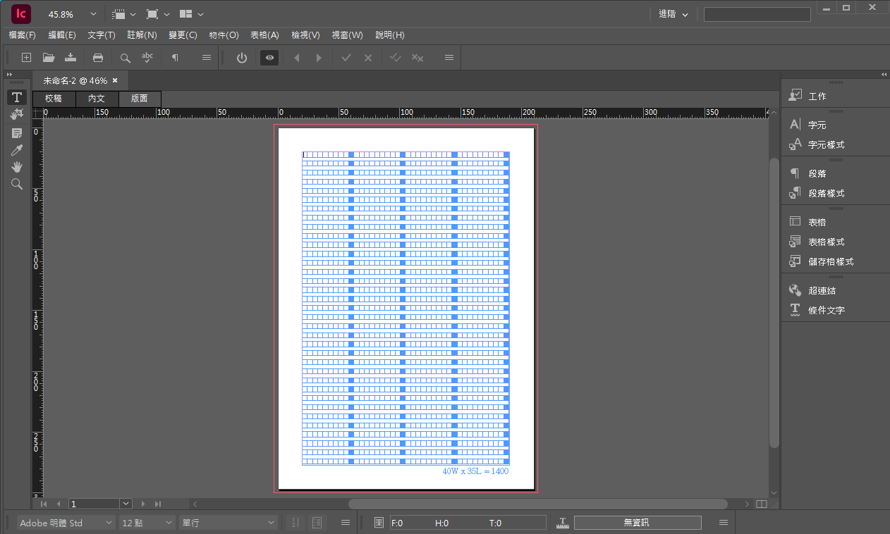Reject change X icon
The width and height of the screenshot is (890, 534).
[368, 58]
